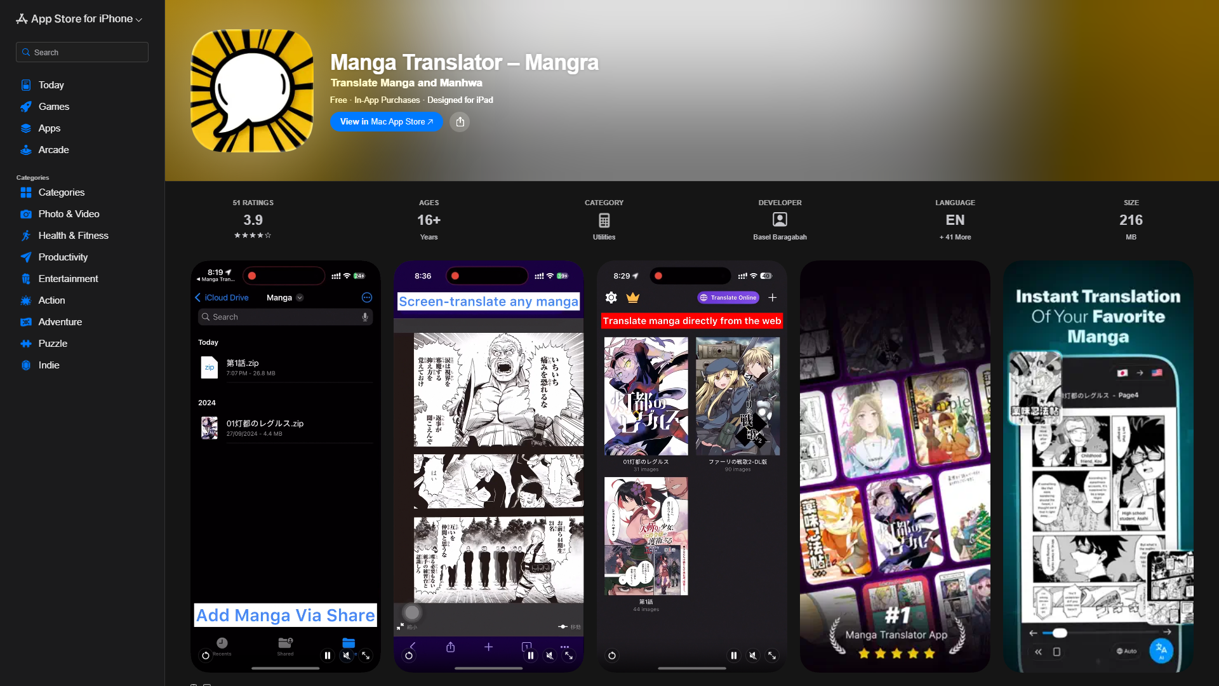Open the Utilities calculator category icon

(604, 220)
